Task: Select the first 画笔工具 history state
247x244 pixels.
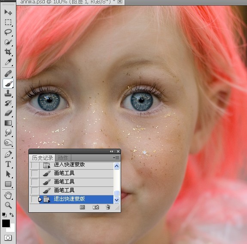Action: tap(76, 174)
